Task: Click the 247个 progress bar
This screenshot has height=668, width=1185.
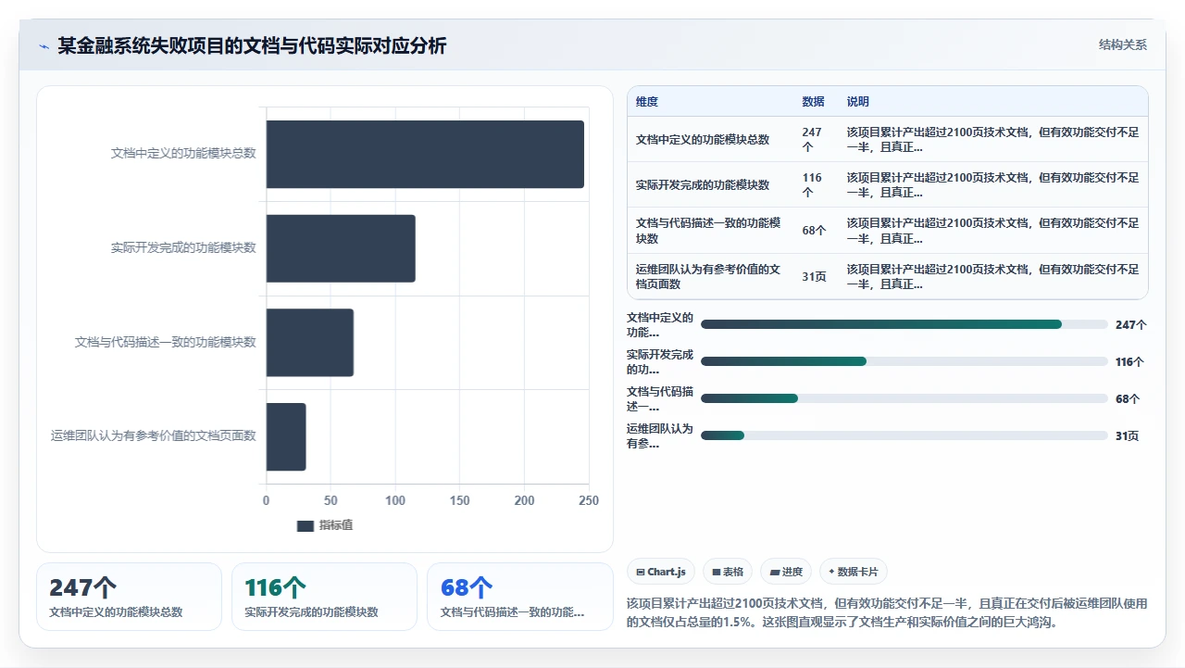Action: coord(904,324)
